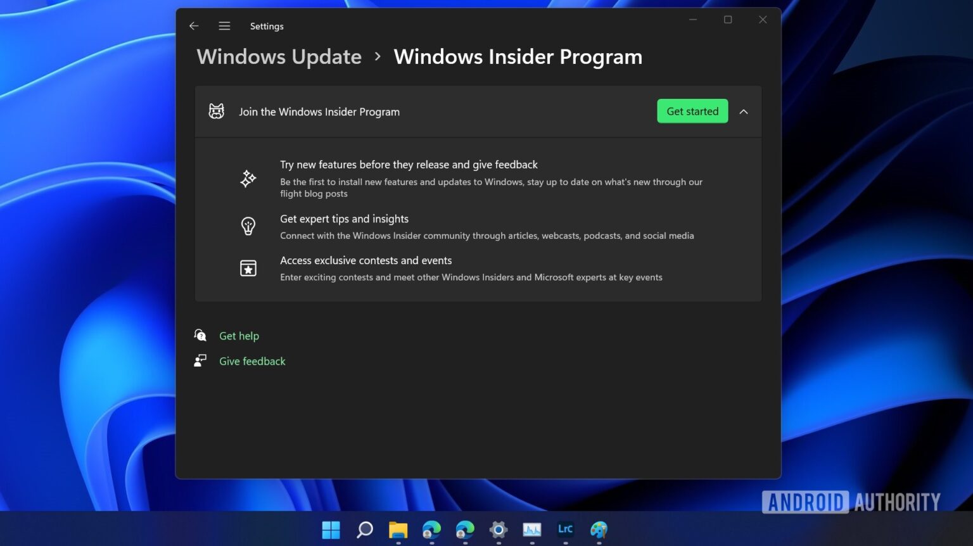
Task: Click the back arrow in Settings
Action: (x=194, y=26)
